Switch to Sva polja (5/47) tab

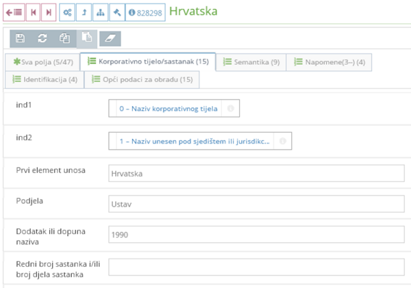tap(42, 62)
